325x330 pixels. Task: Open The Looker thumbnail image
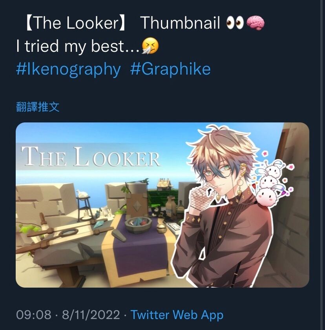click(162, 205)
